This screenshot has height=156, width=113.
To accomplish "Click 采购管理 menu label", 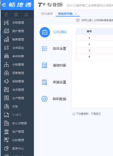I will tap(18, 23).
